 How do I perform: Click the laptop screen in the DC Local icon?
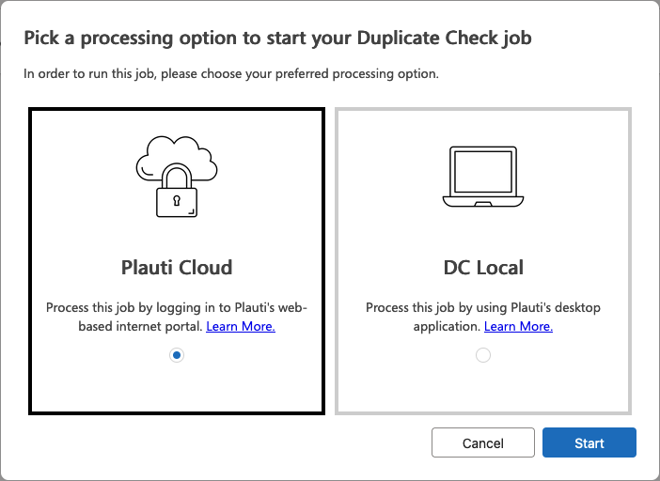483,172
